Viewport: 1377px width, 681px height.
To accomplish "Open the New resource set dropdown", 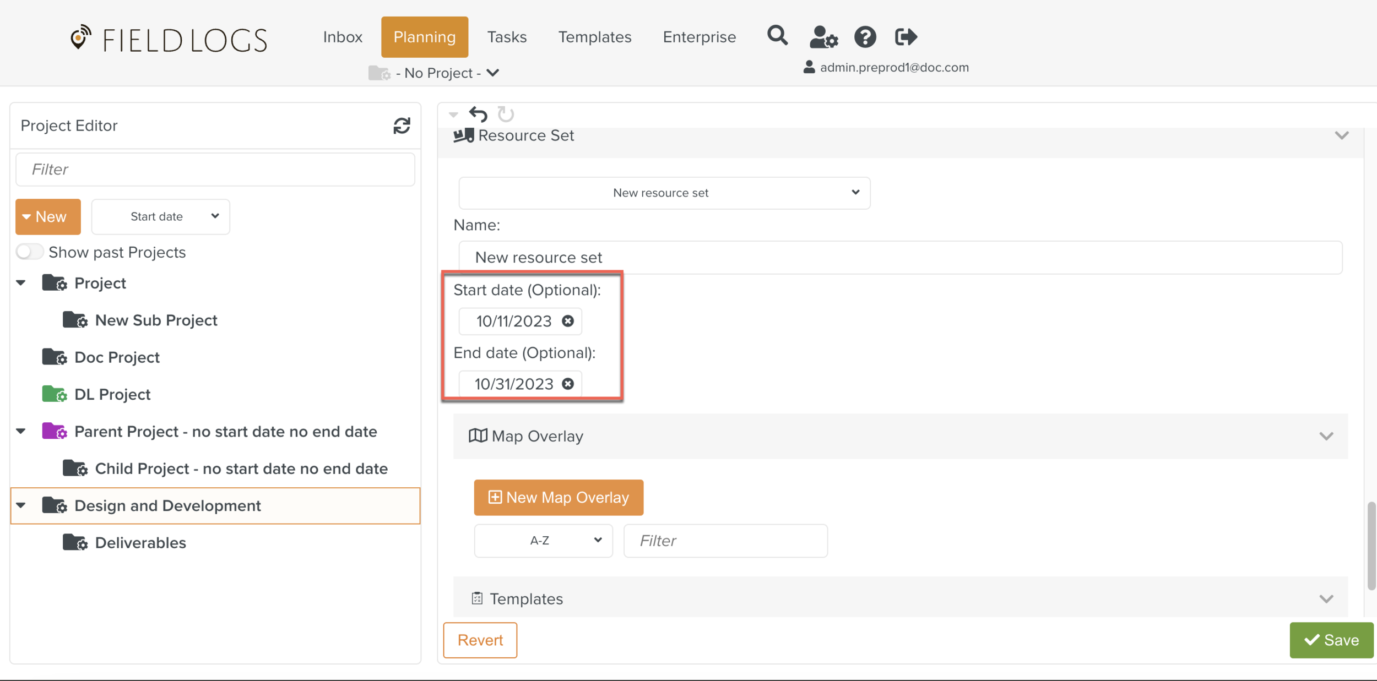I will tap(664, 193).
